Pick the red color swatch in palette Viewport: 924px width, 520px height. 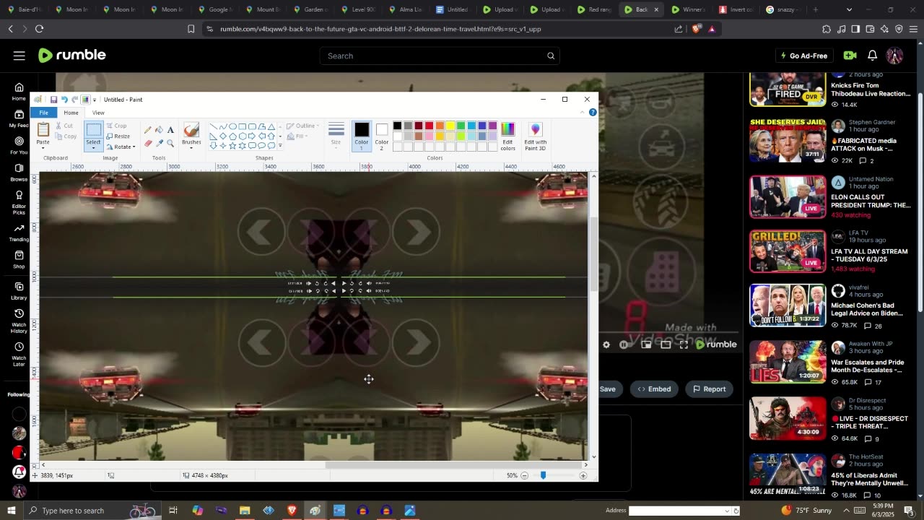pos(429,126)
